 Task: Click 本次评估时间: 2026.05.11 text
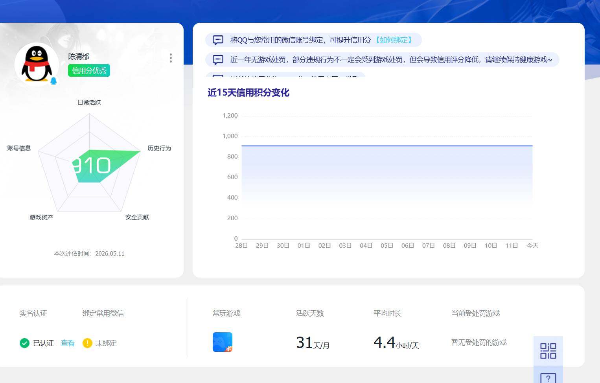89,253
